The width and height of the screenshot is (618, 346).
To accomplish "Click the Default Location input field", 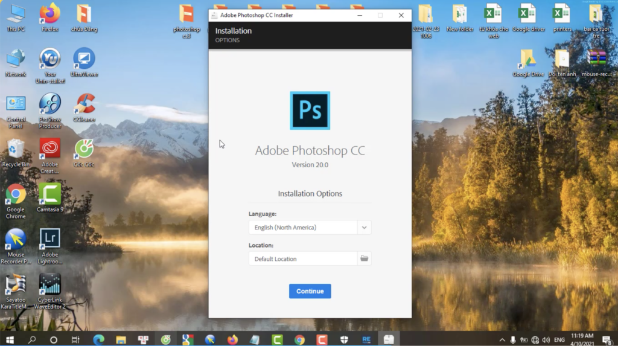I will (303, 259).
